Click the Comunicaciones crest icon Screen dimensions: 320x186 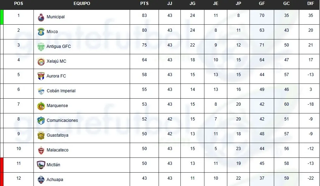click(41, 120)
